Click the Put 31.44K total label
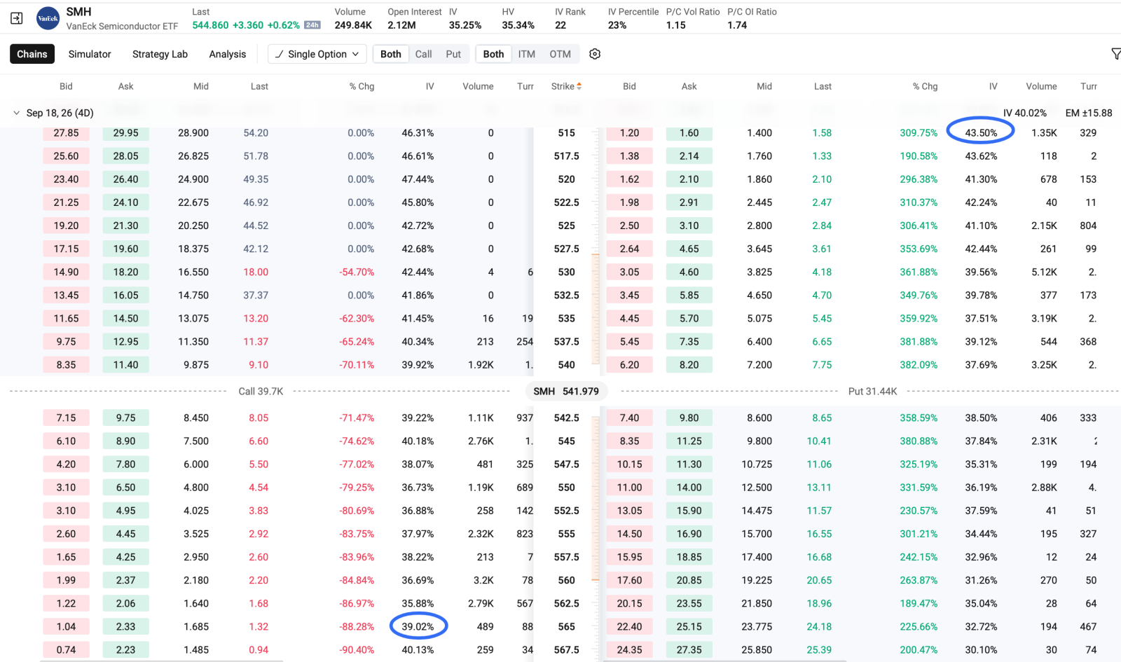Image resolution: width=1121 pixels, height=662 pixels. (x=872, y=392)
